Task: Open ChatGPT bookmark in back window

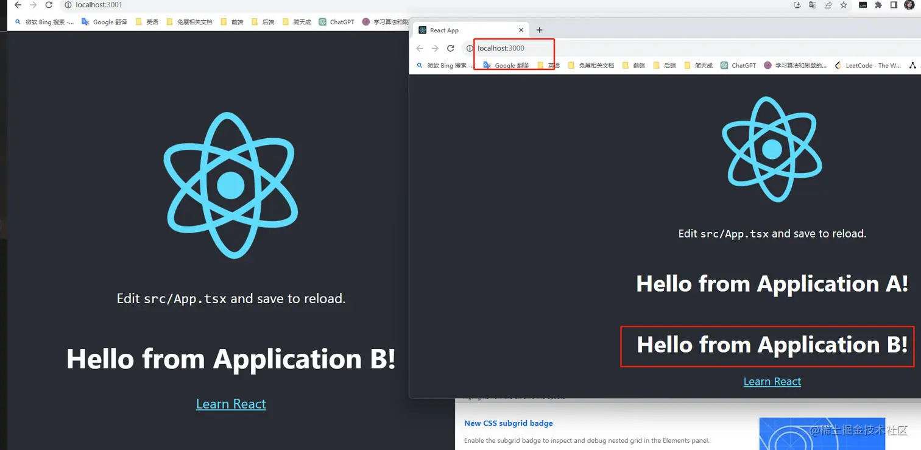Action: (336, 22)
